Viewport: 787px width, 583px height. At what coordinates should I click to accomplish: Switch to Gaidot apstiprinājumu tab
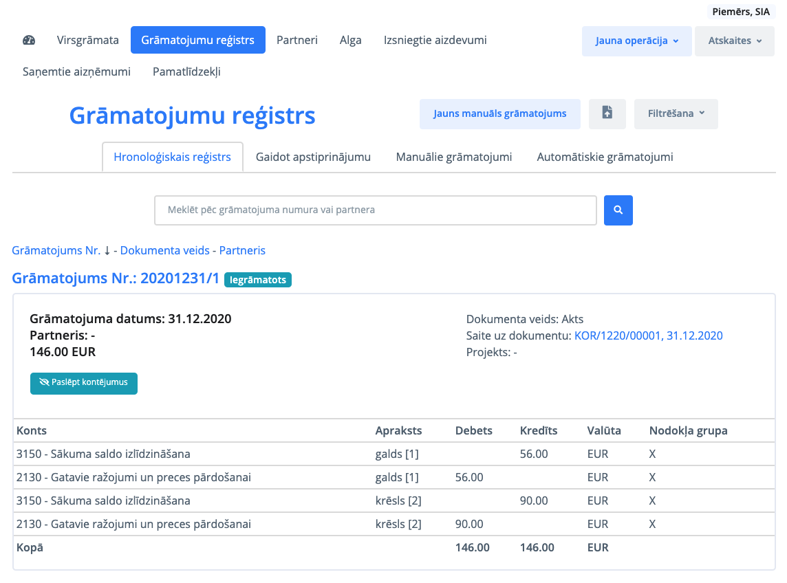tap(313, 157)
